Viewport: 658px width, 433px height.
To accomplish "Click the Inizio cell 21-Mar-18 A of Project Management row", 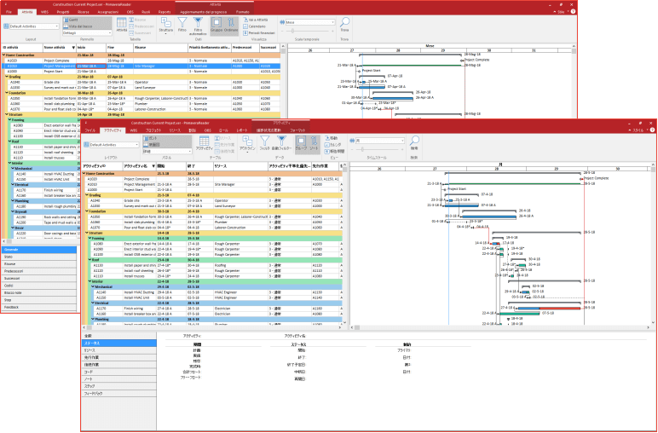I will click(x=91, y=66).
